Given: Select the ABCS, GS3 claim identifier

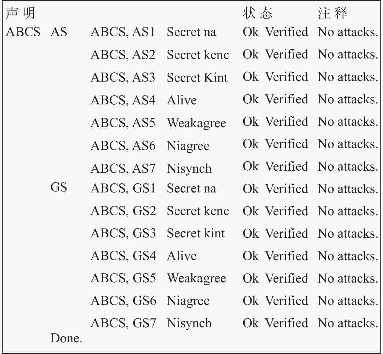Looking at the screenshot, I should pyautogui.click(x=123, y=233).
